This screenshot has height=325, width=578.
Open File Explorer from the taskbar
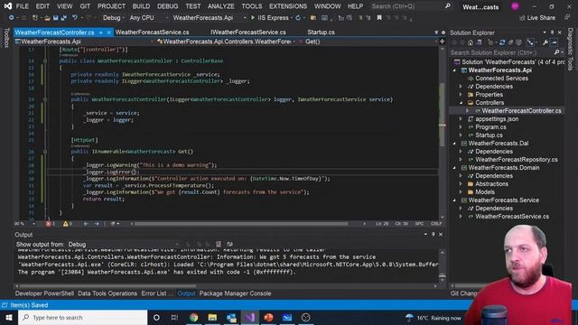point(212,317)
